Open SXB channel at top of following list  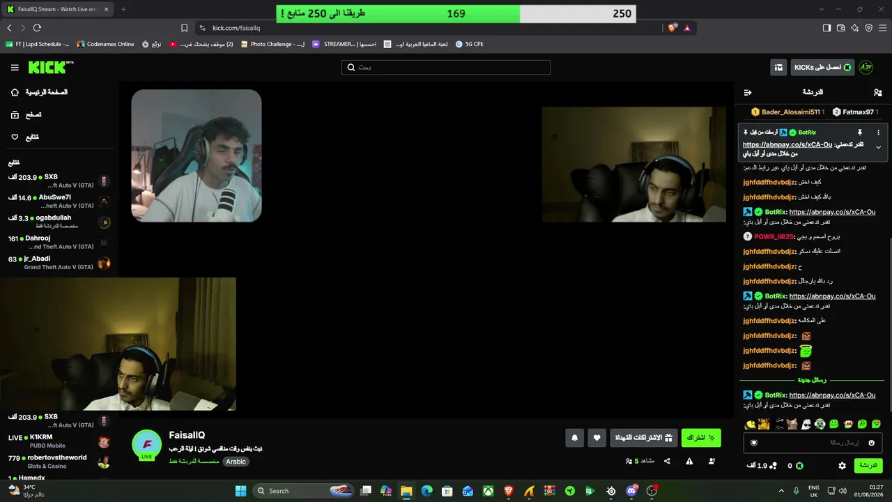59,181
